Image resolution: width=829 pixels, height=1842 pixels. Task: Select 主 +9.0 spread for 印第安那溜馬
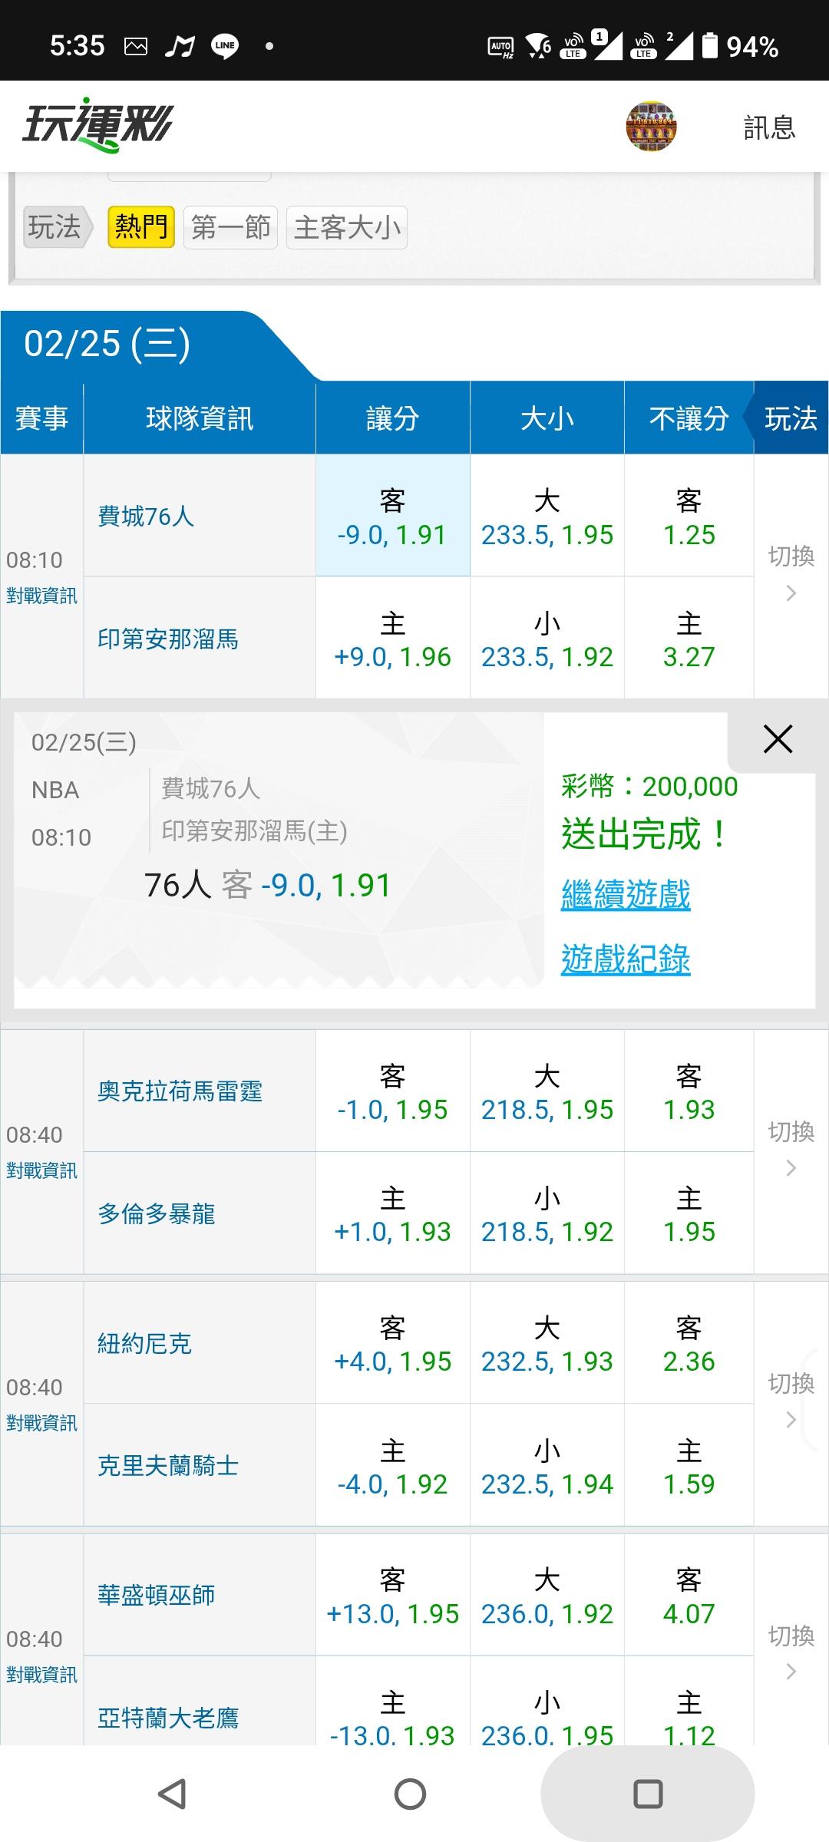coord(392,639)
